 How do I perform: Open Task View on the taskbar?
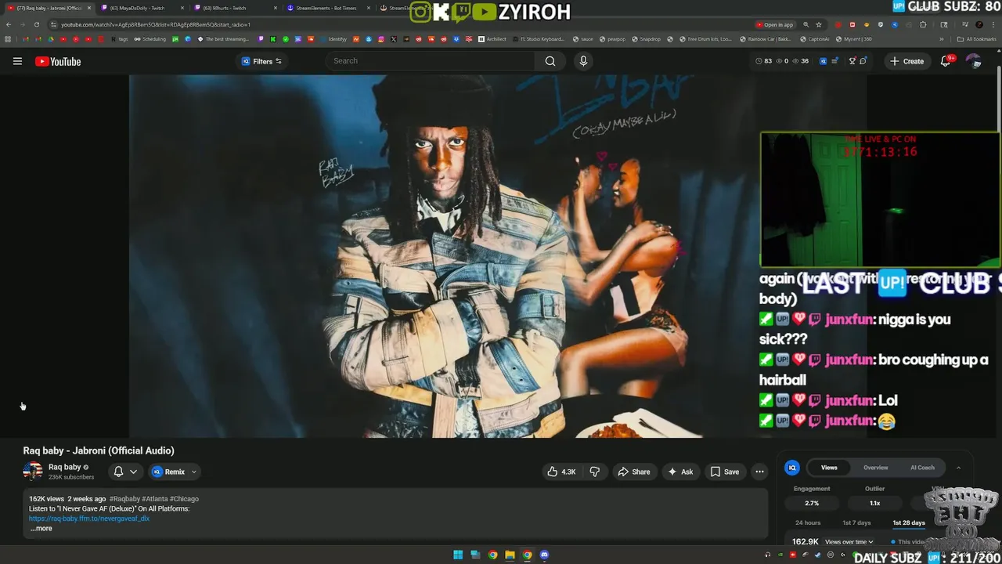tap(475, 555)
